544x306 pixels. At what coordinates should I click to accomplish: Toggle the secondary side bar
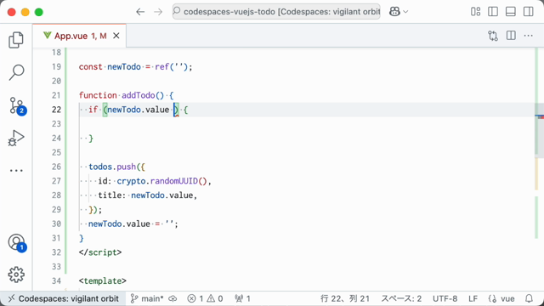[529, 12]
